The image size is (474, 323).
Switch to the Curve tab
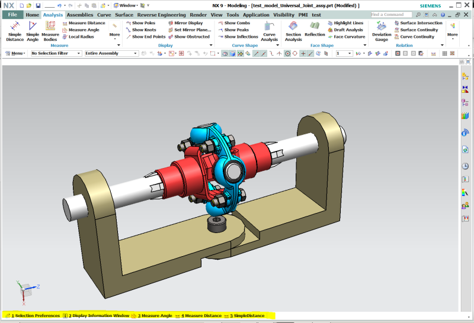tap(104, 15)
